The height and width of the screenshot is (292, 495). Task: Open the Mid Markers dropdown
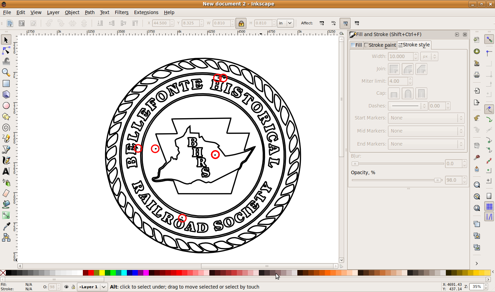click(x=426, y=131)
